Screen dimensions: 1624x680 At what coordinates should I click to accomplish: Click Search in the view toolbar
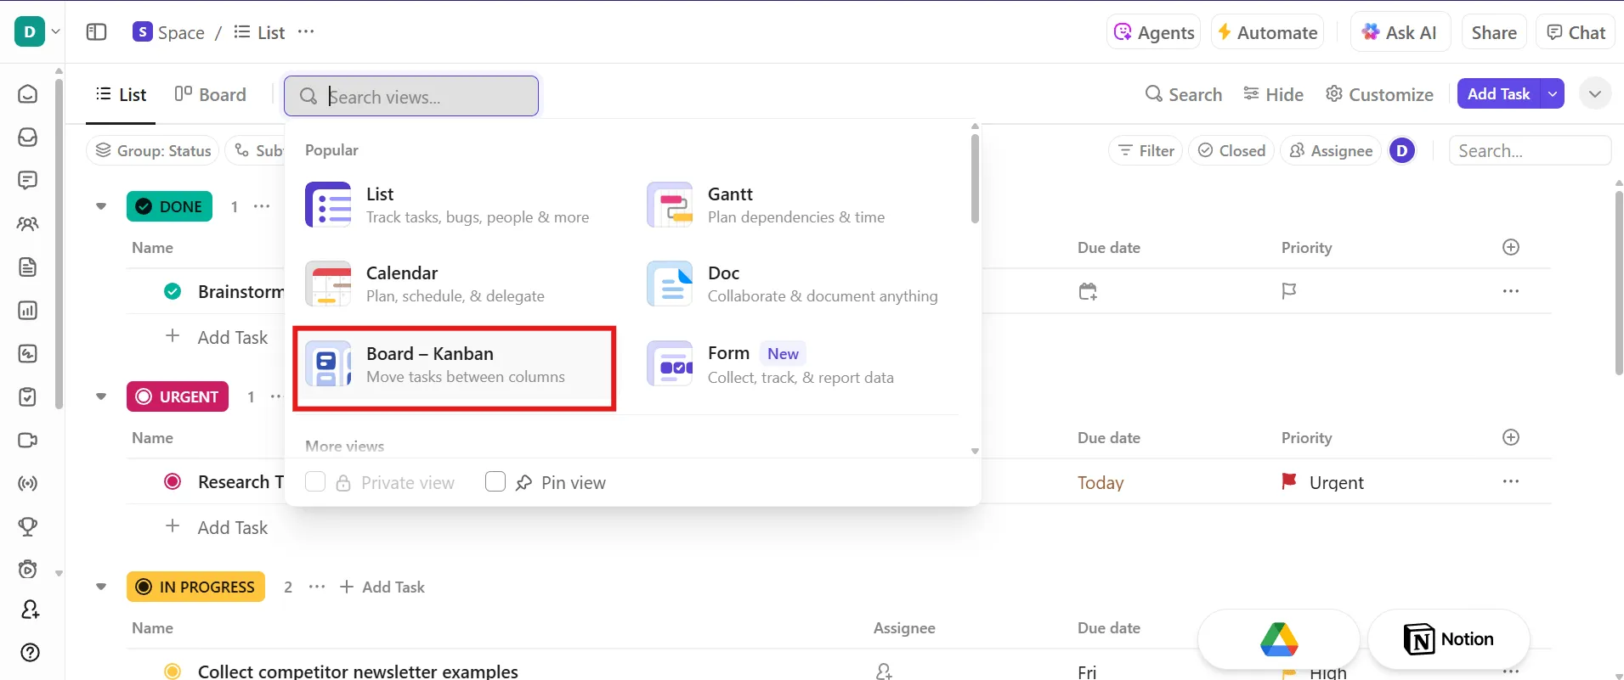(x=1184, y=94)
